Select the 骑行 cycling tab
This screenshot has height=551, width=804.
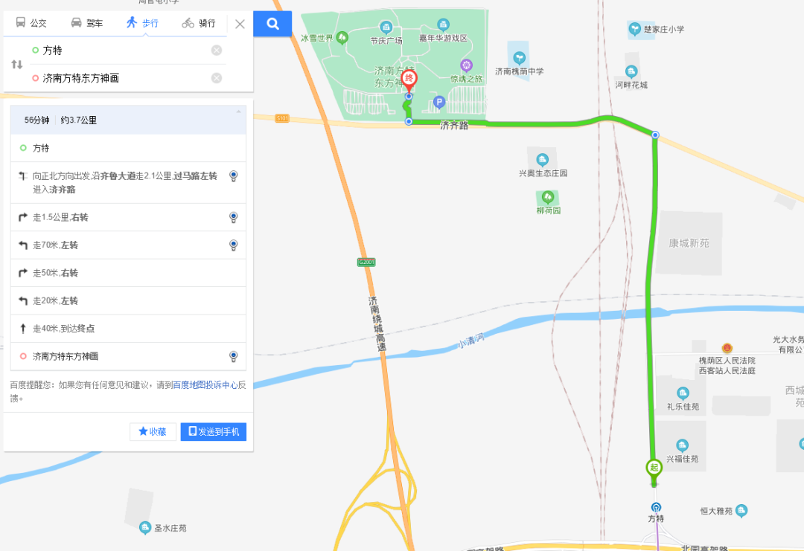199,22
